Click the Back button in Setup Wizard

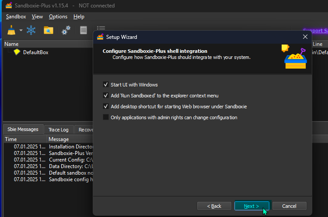tap(214, 206)
